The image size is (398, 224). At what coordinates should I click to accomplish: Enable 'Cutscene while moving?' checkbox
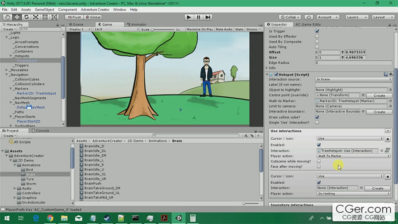tap(319, 161)
